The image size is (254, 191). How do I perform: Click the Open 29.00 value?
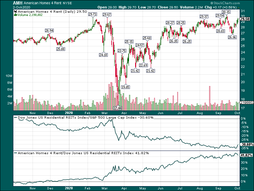pos(107,7)
